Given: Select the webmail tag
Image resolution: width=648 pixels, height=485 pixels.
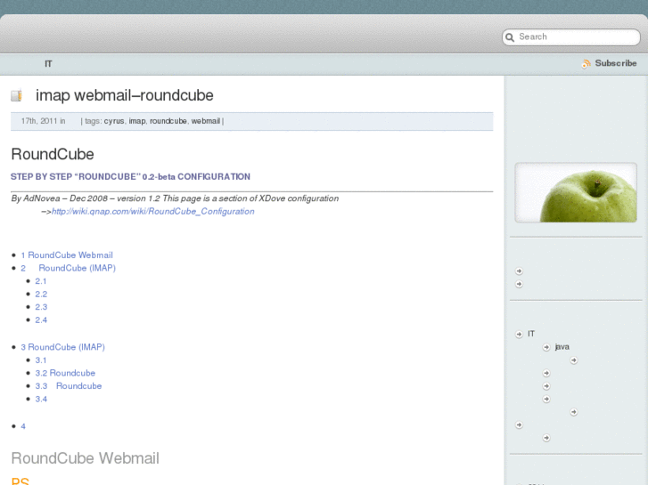Looking at the screenshot, I should click(205, 121).
